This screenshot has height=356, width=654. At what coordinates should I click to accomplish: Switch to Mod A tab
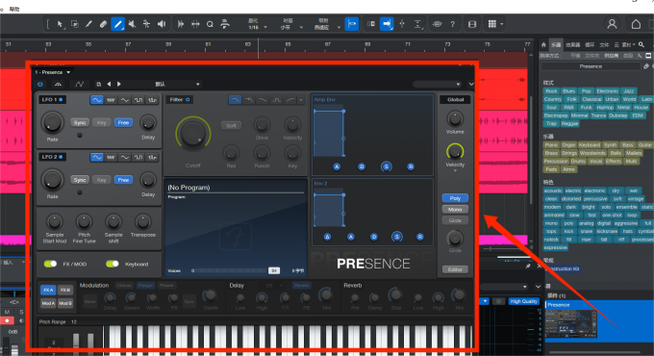[x=48, y=303]
